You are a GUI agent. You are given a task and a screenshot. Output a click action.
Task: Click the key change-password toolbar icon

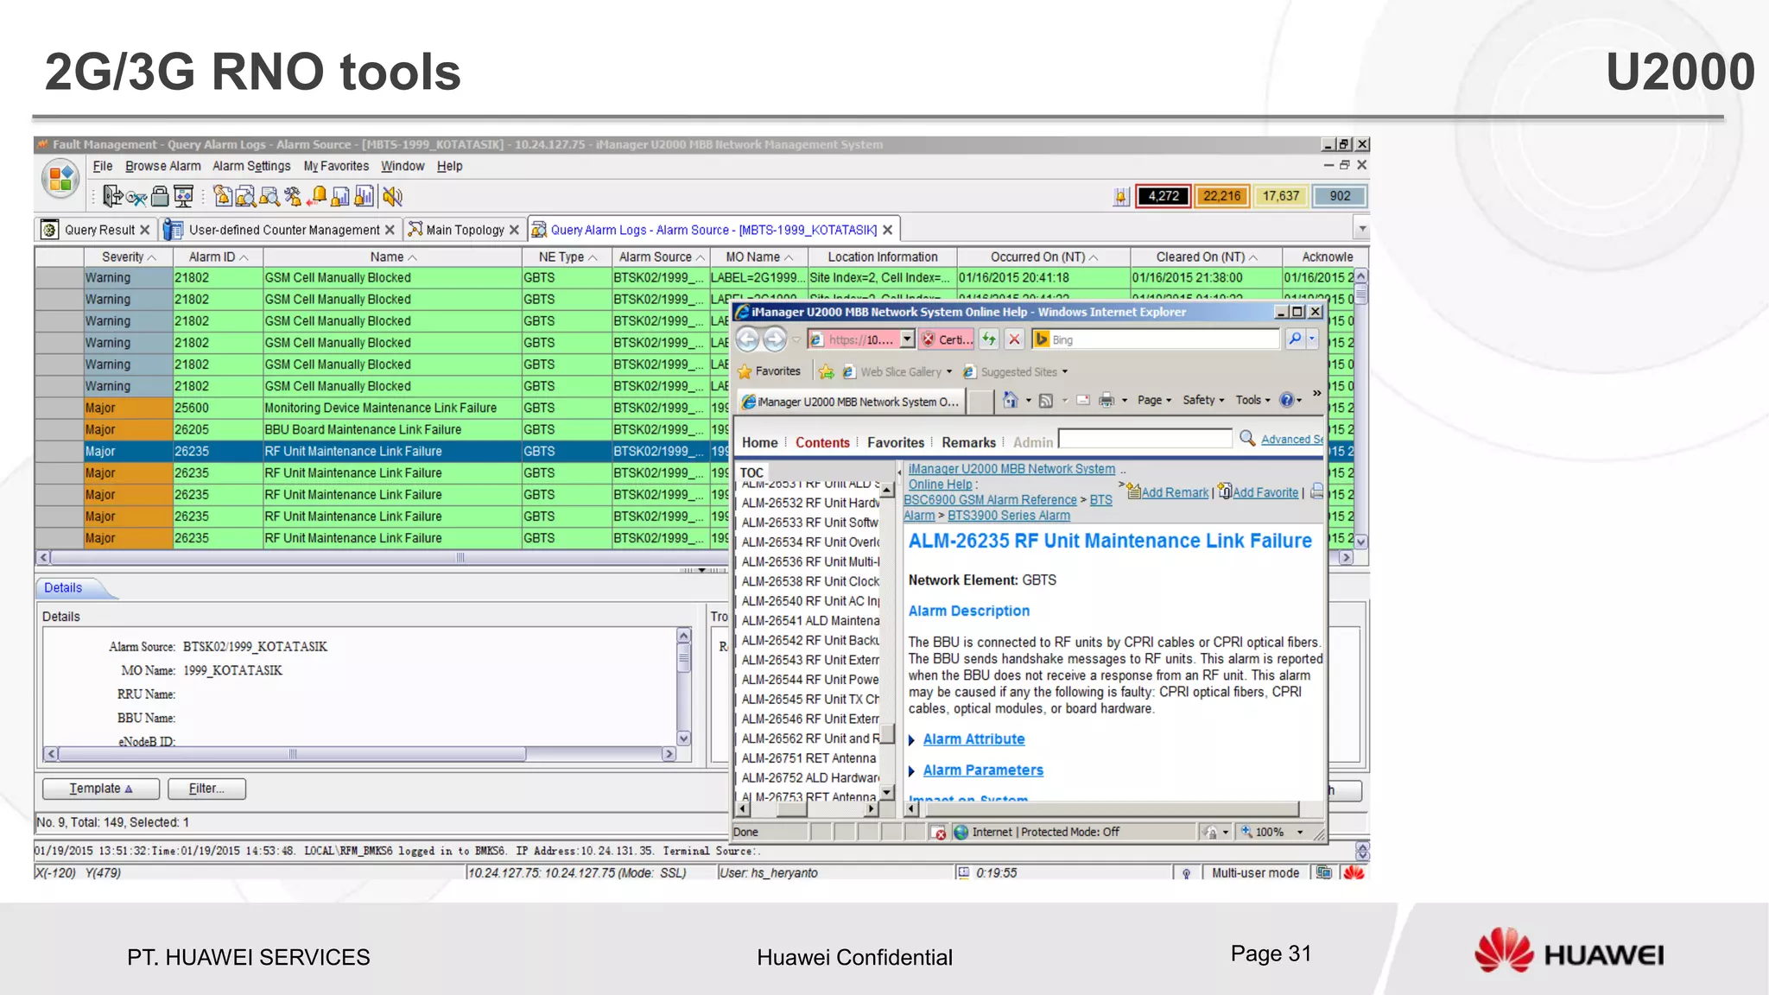tap(136, 198)
